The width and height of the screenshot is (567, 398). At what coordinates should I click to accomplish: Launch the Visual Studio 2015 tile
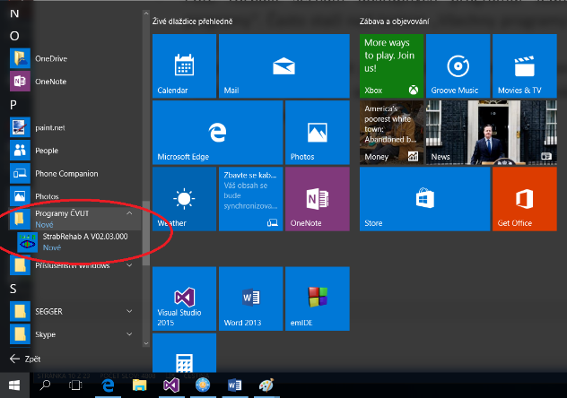(x=184, y=298)
